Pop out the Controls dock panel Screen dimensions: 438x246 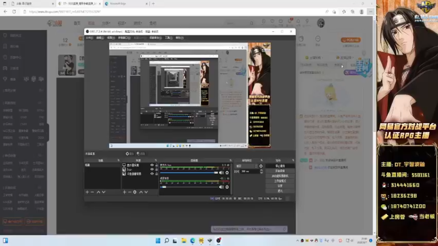coord(293,160)
